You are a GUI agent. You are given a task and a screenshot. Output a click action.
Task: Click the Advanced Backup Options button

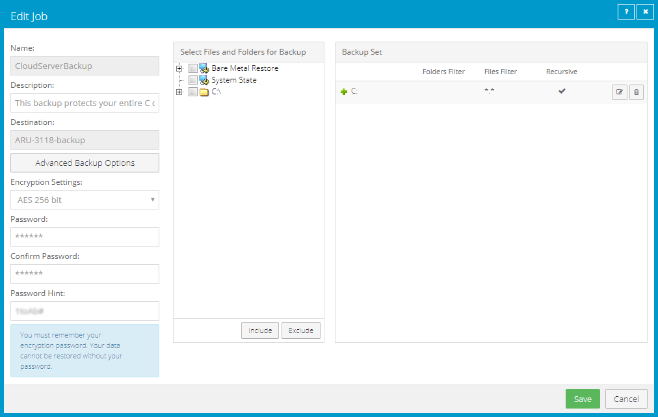click(85, 163)
